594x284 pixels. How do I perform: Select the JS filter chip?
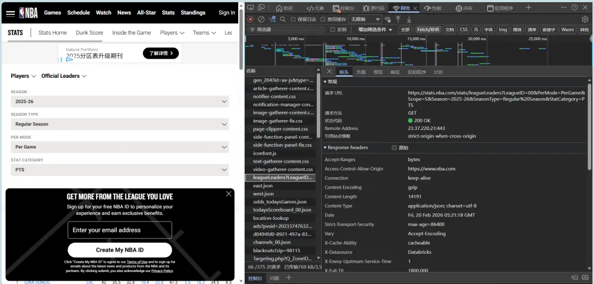pos(476,30)
